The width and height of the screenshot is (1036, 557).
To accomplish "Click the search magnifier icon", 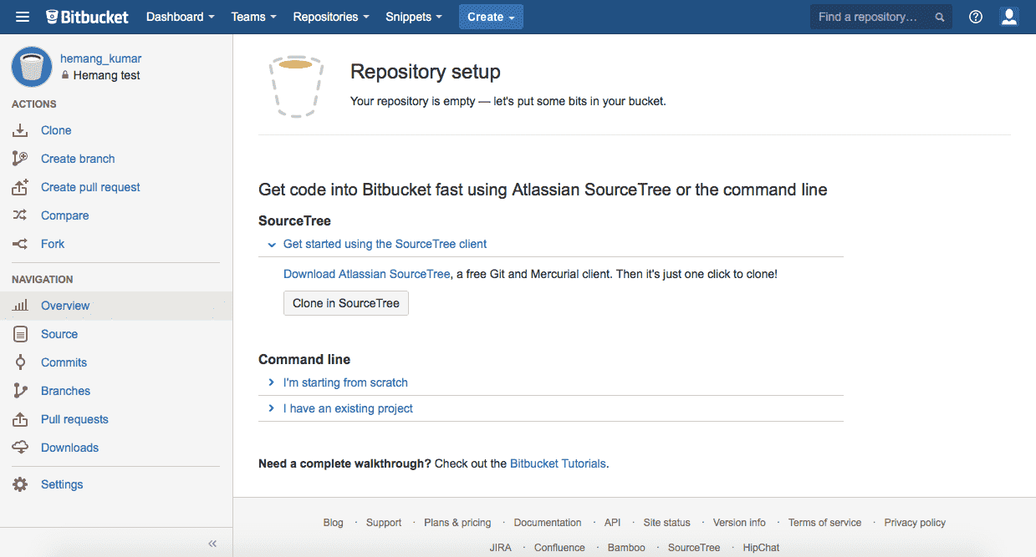I will coord(940,17).
